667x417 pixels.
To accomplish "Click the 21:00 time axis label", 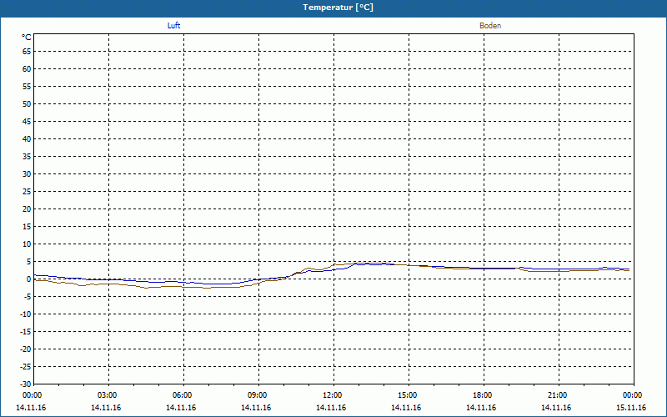I will point(557,395).
